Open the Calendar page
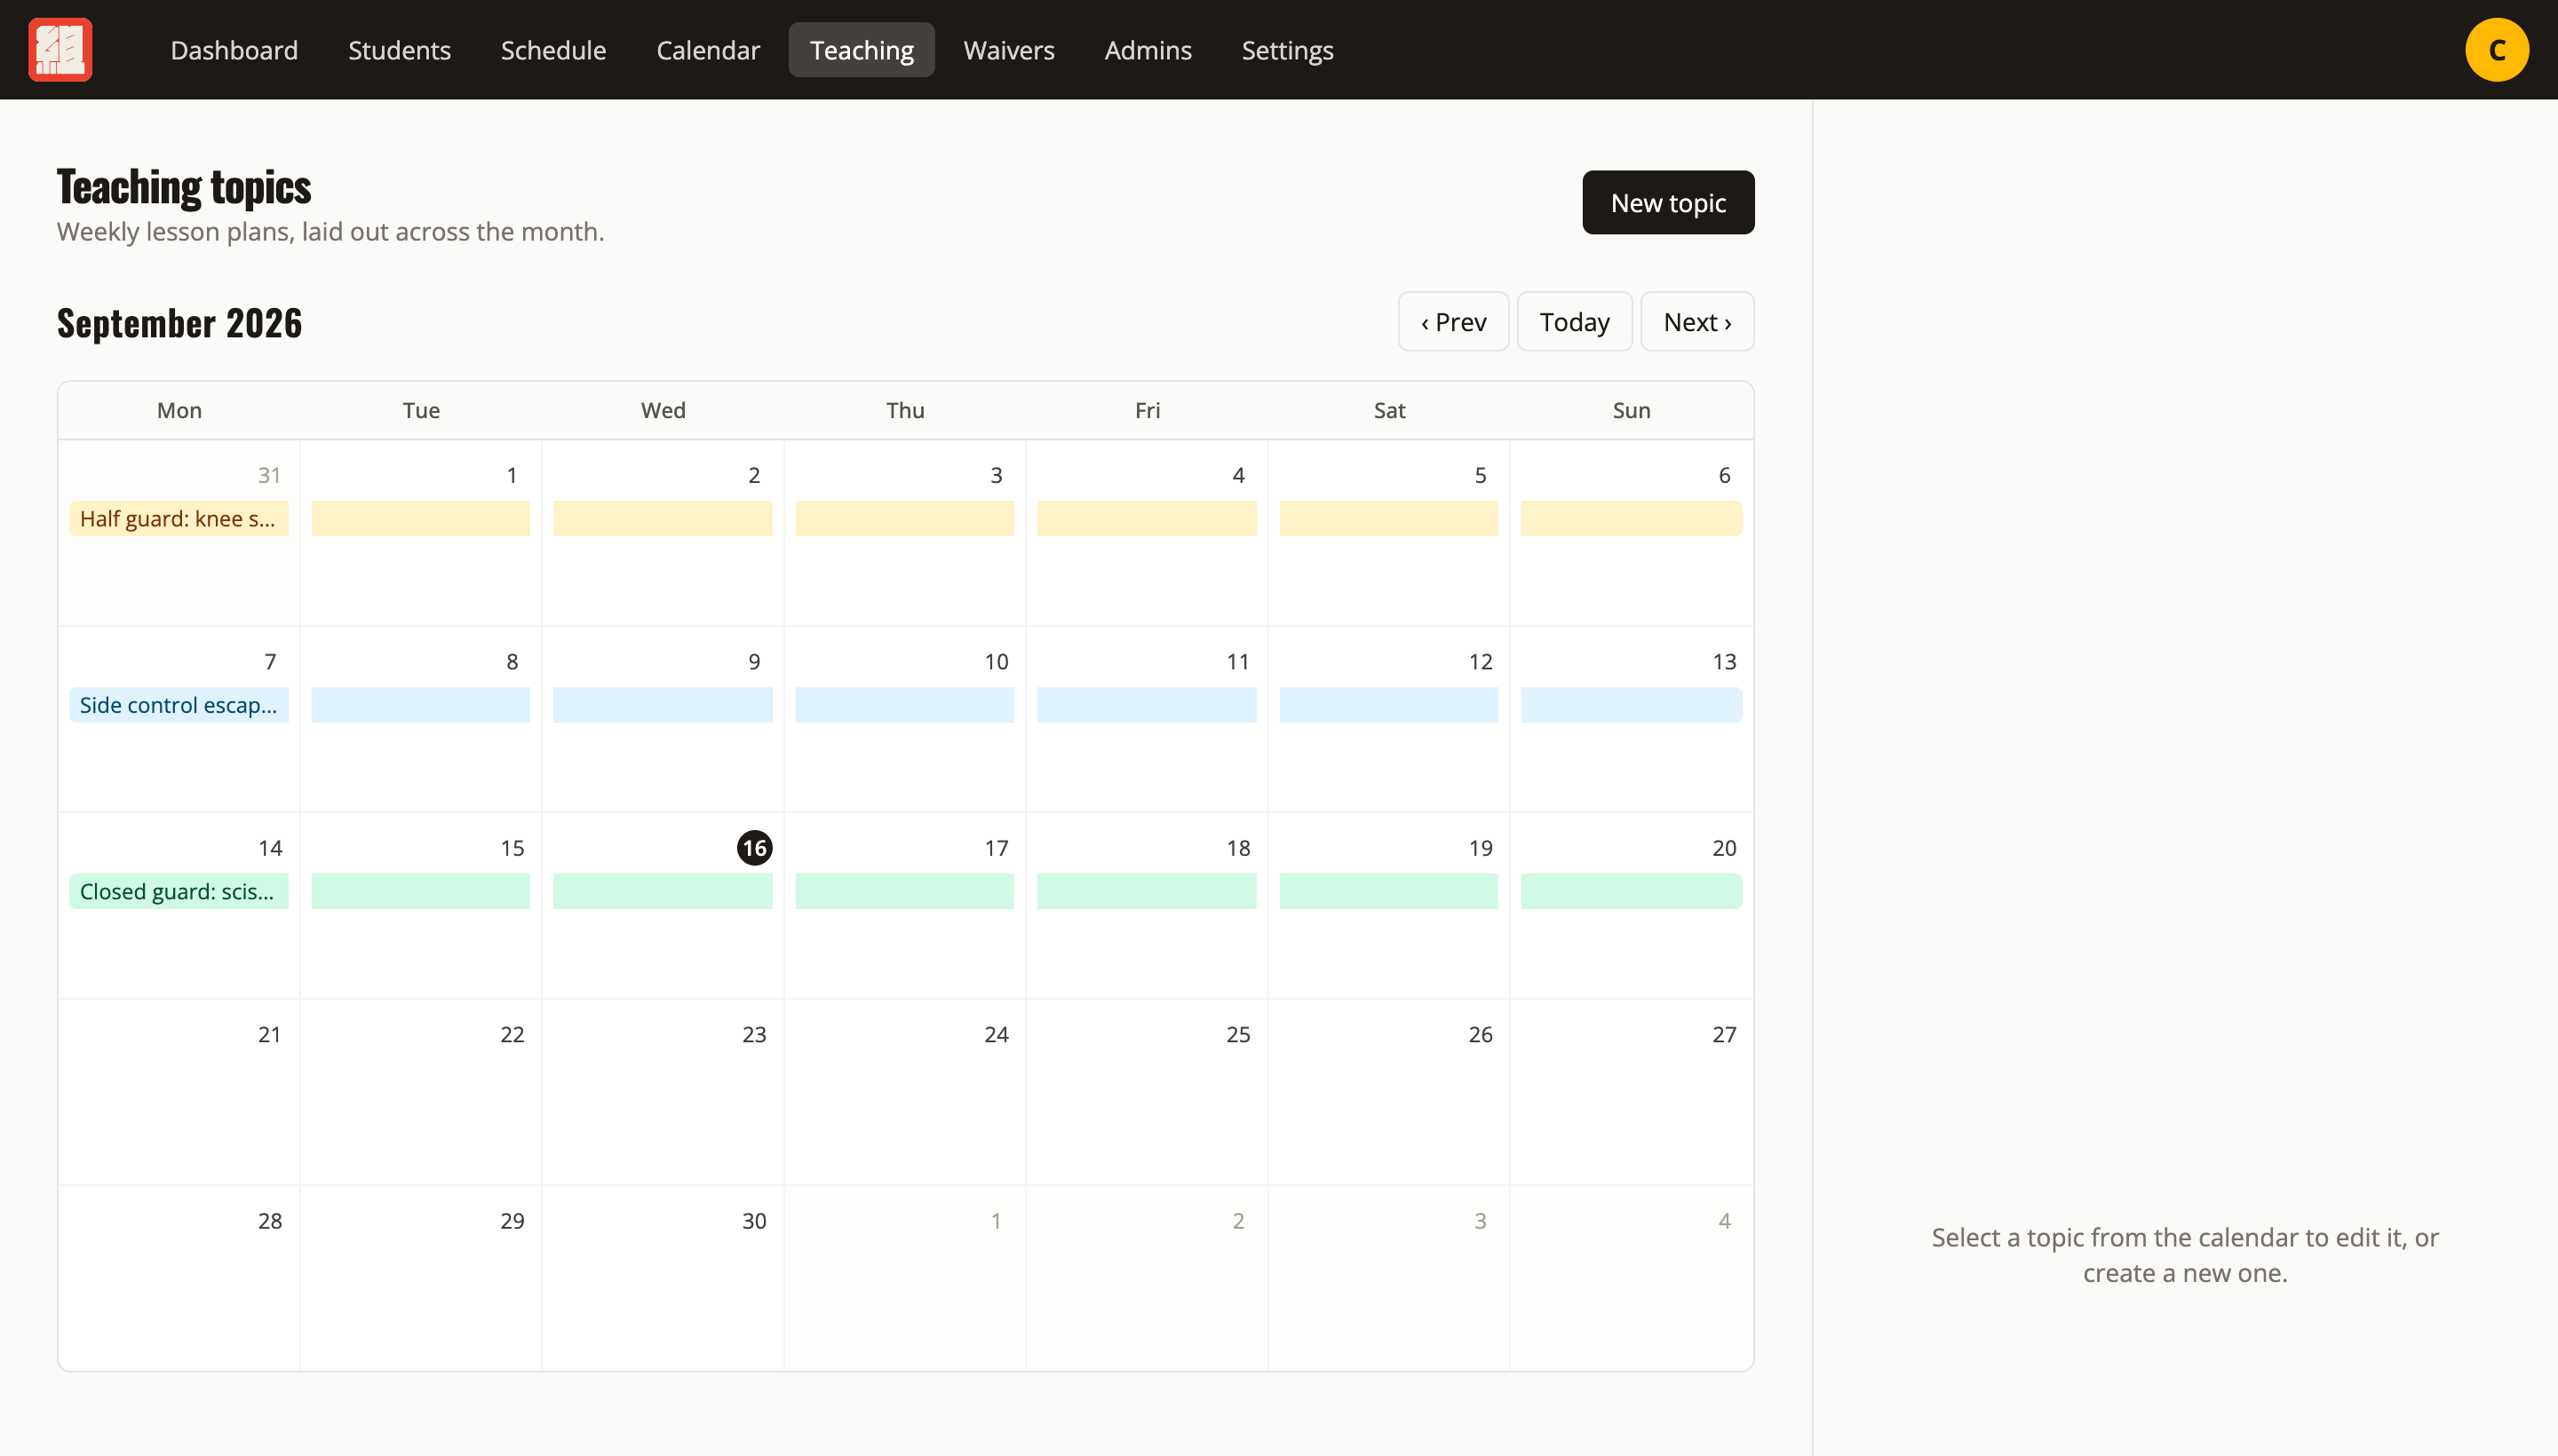The width and height of the screenshot is (2558, 1456). (x=707, y=50)
